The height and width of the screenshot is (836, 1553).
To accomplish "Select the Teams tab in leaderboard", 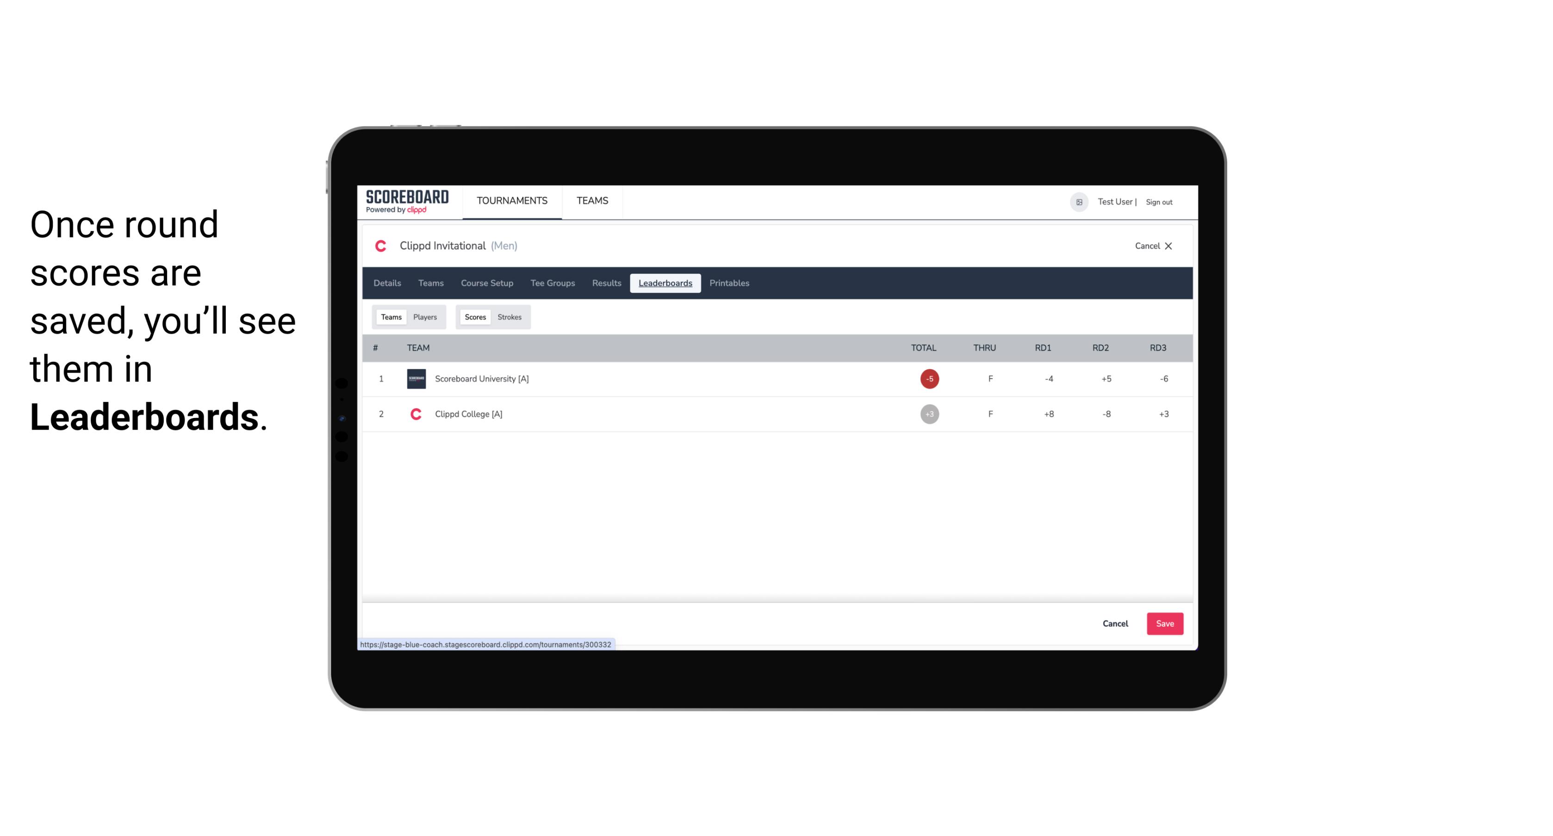I will pos(391,316).
